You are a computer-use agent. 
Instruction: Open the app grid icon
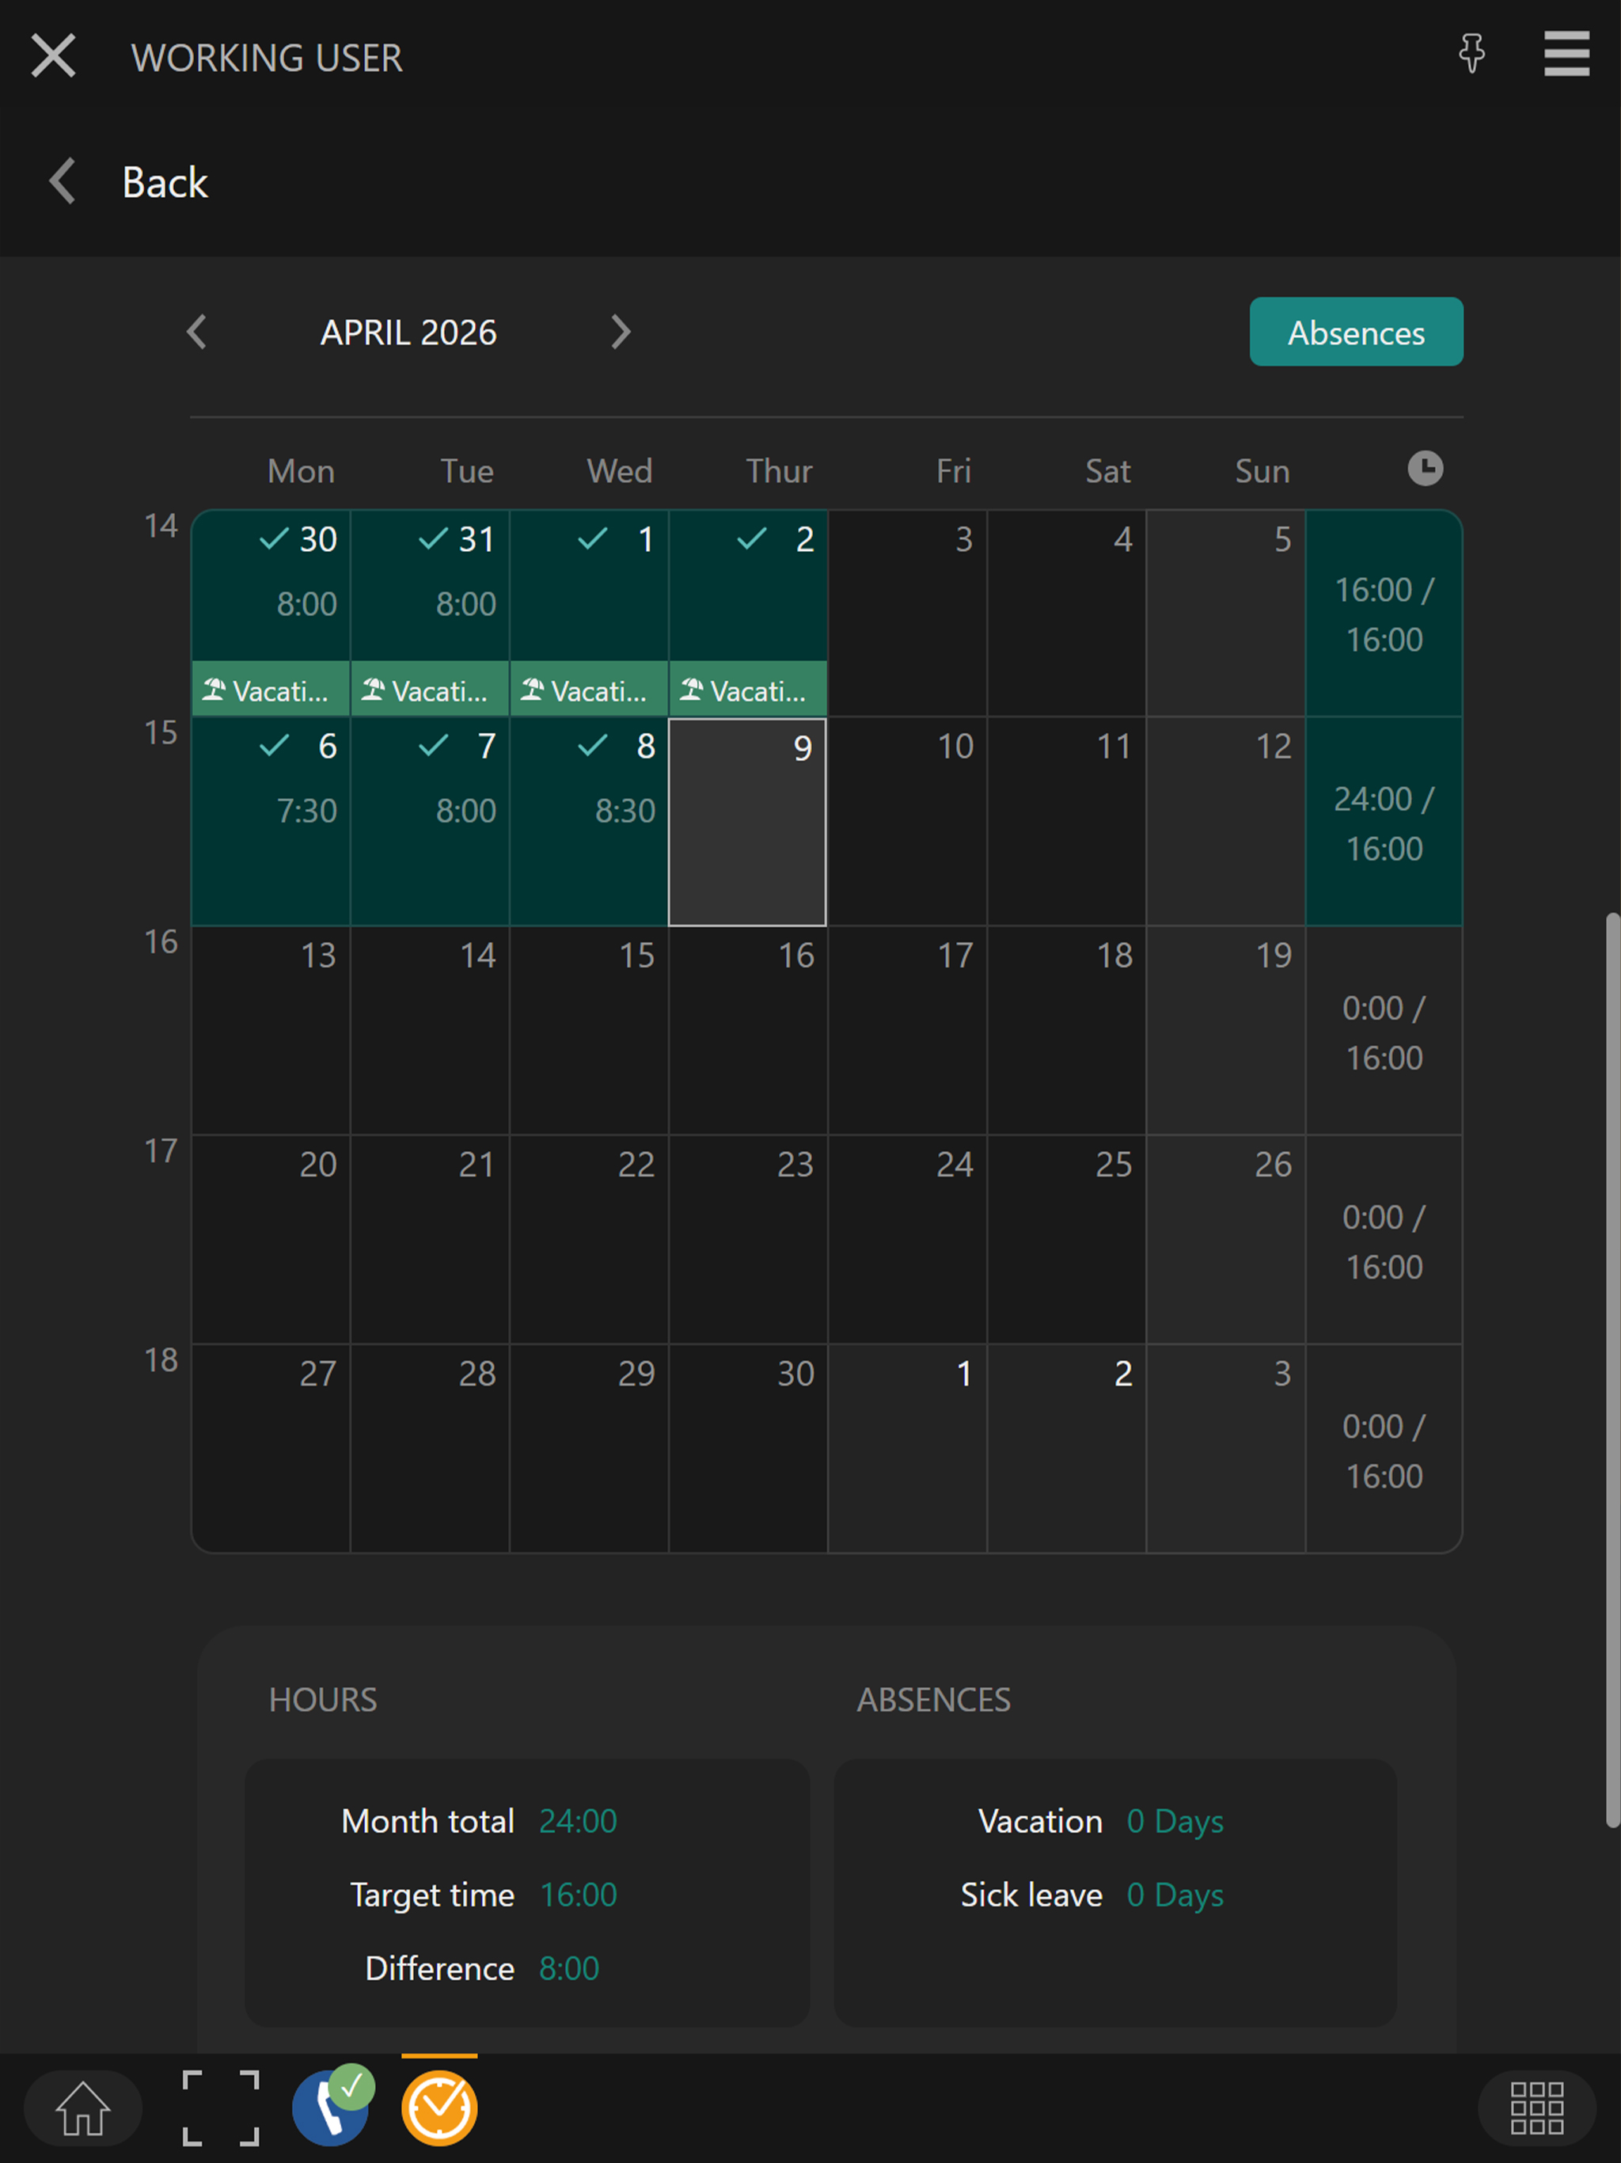[1536, 2108]
